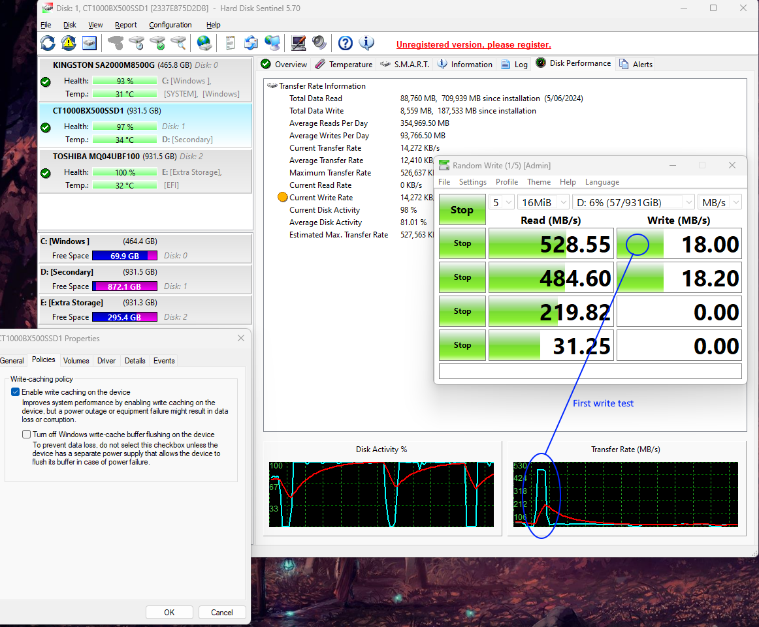Click the green health check icon for KINGSTON disk
This screenshot has height=627, width=759.
46,82
